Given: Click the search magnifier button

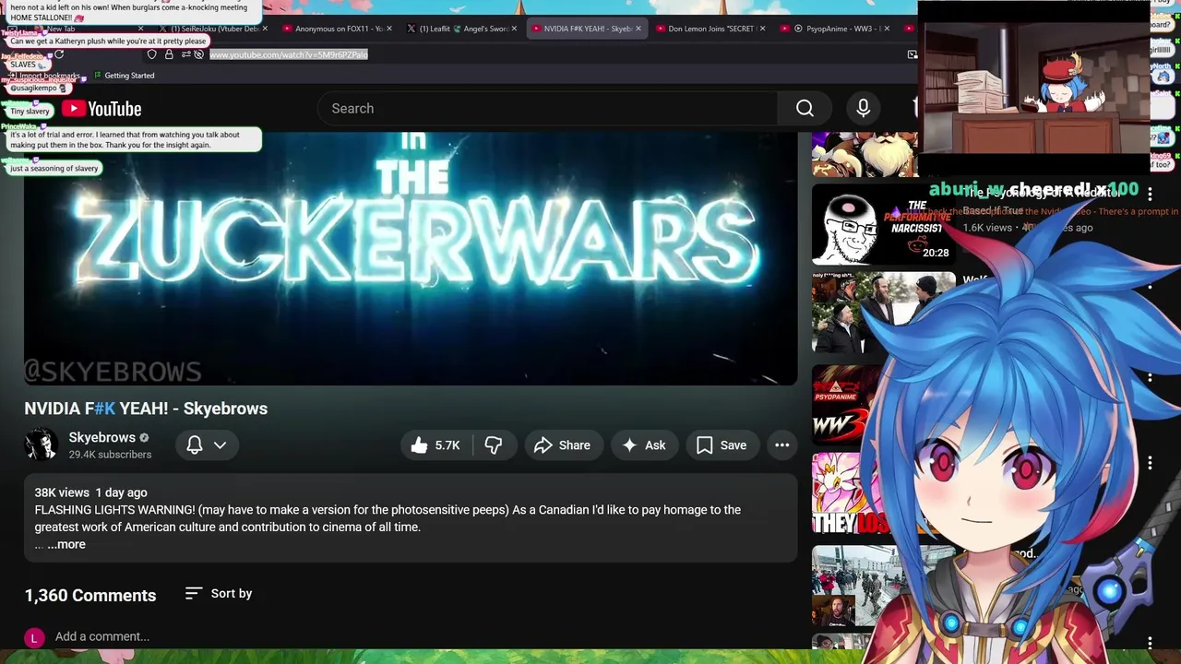Looking at the screenshot, I should tap(805, 109).
